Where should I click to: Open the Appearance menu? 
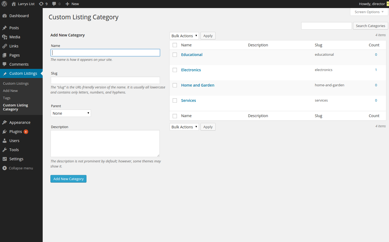click(x=20, y=122)
